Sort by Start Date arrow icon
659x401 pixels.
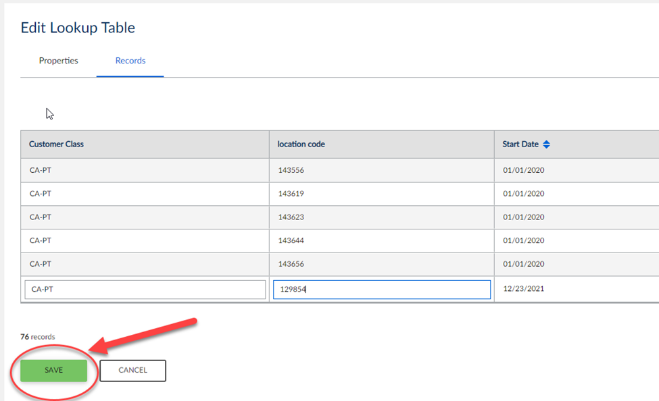[546, 144]
